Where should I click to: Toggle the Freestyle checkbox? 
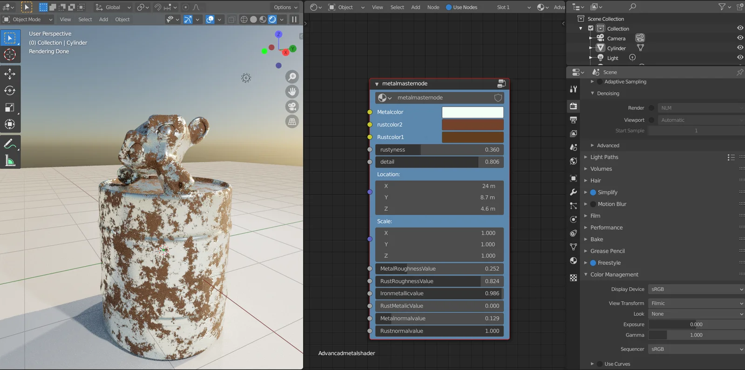593,263
